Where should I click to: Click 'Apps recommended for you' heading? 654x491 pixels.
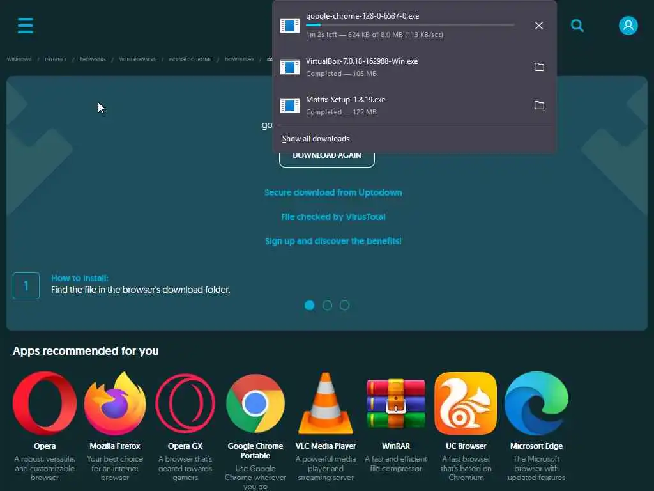(86, 351)
